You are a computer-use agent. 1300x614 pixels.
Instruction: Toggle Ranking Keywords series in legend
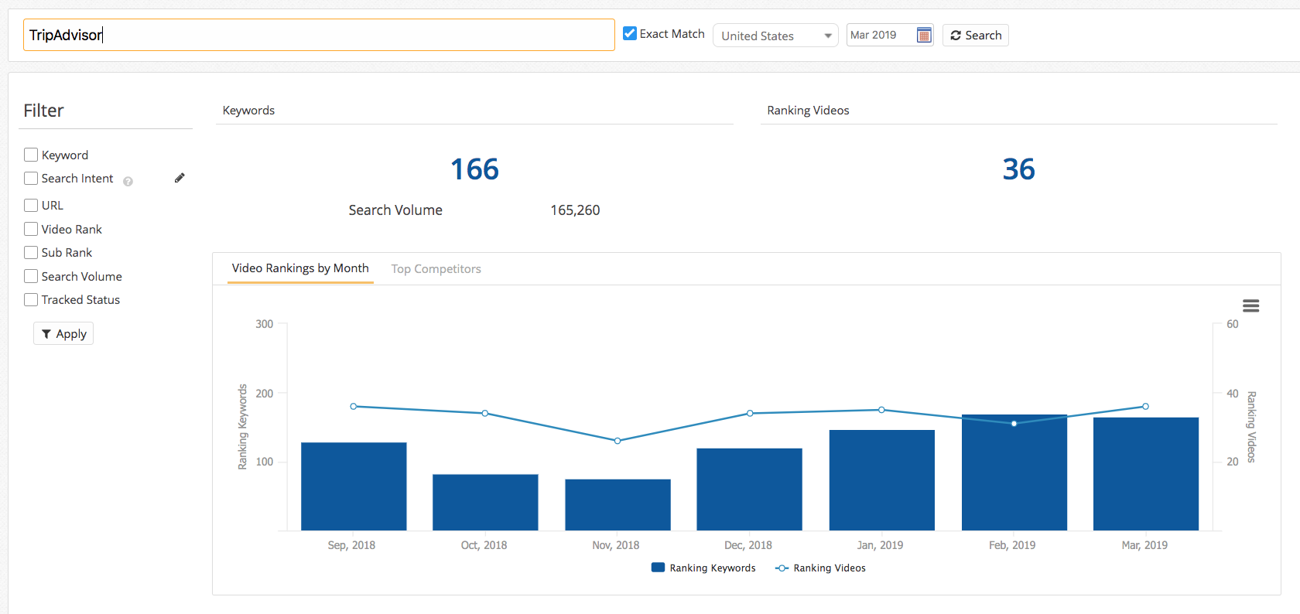[703, 568]
